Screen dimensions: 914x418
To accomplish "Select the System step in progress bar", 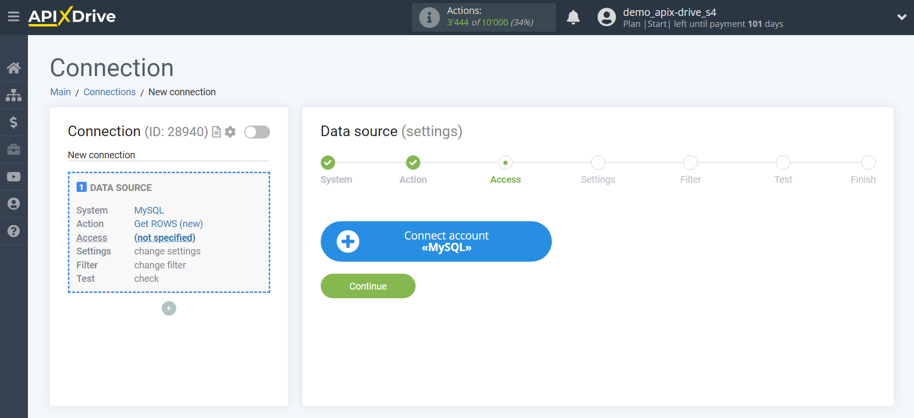I will [328, 163].
